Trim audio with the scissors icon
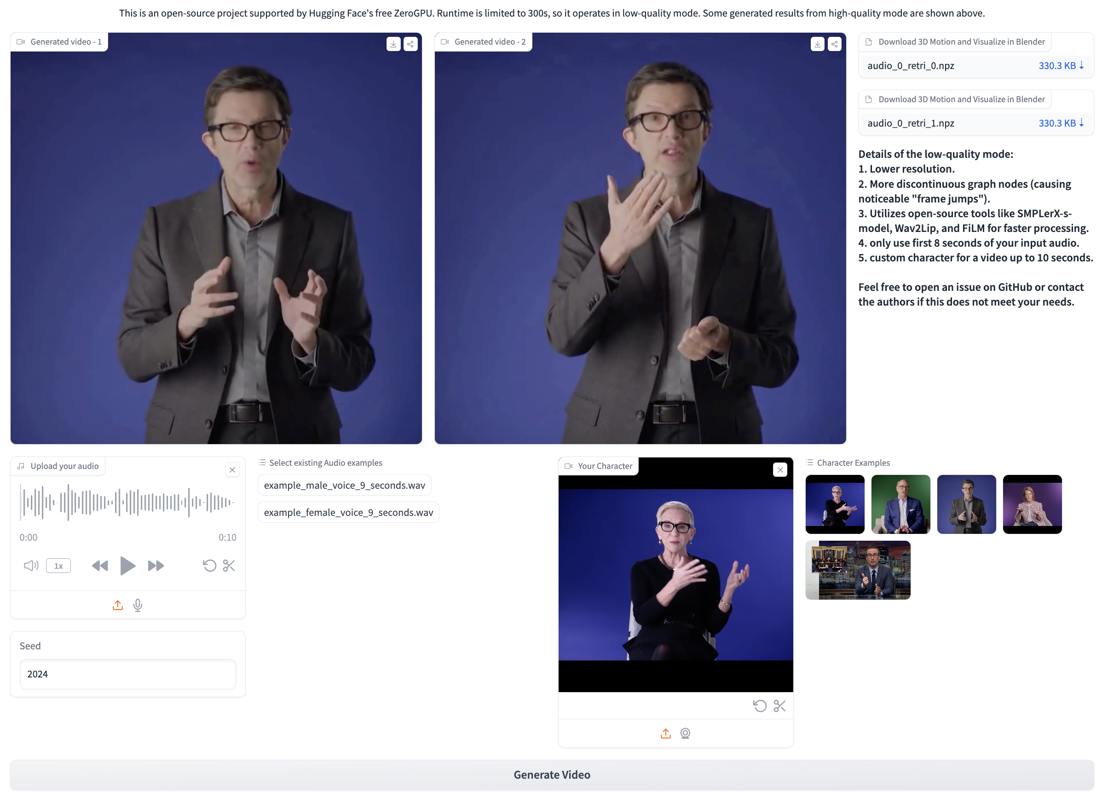 click(229, 566)
